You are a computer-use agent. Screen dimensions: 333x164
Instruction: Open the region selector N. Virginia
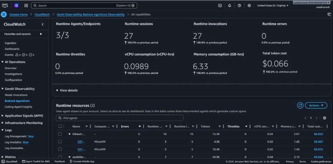pyautogui.click(x=273, y=5)
